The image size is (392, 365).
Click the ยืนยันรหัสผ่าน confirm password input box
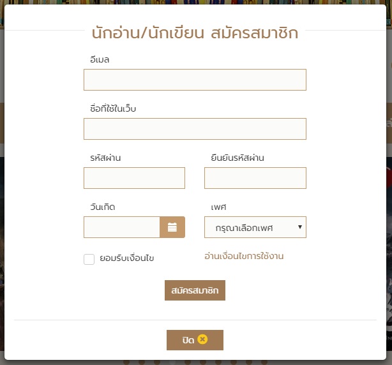pos(255,178)
